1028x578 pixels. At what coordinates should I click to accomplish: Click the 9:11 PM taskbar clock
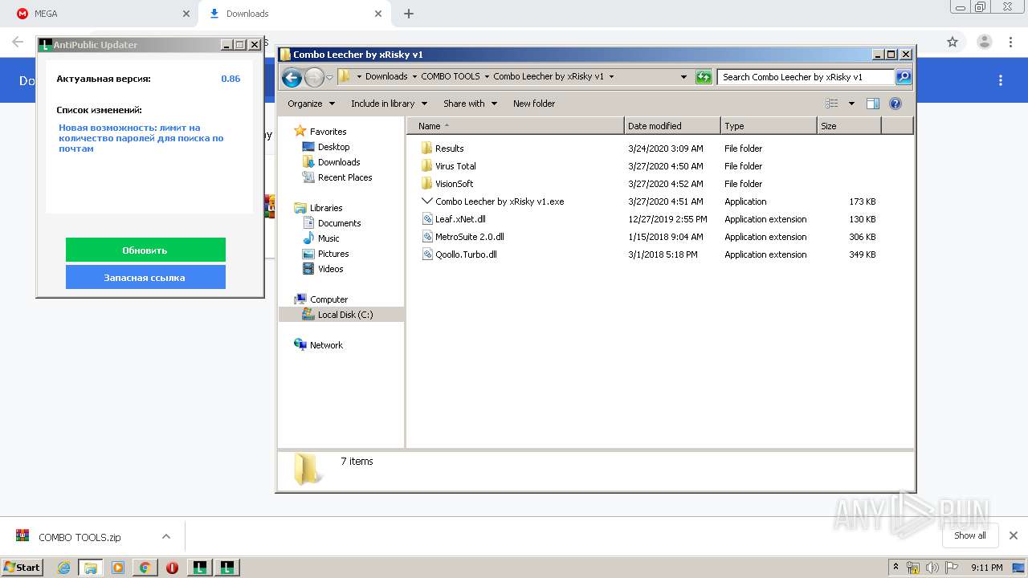click(986, 568)
